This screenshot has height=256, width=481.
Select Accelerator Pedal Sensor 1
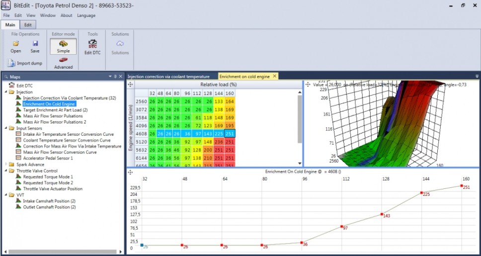(x=48, y=158)
